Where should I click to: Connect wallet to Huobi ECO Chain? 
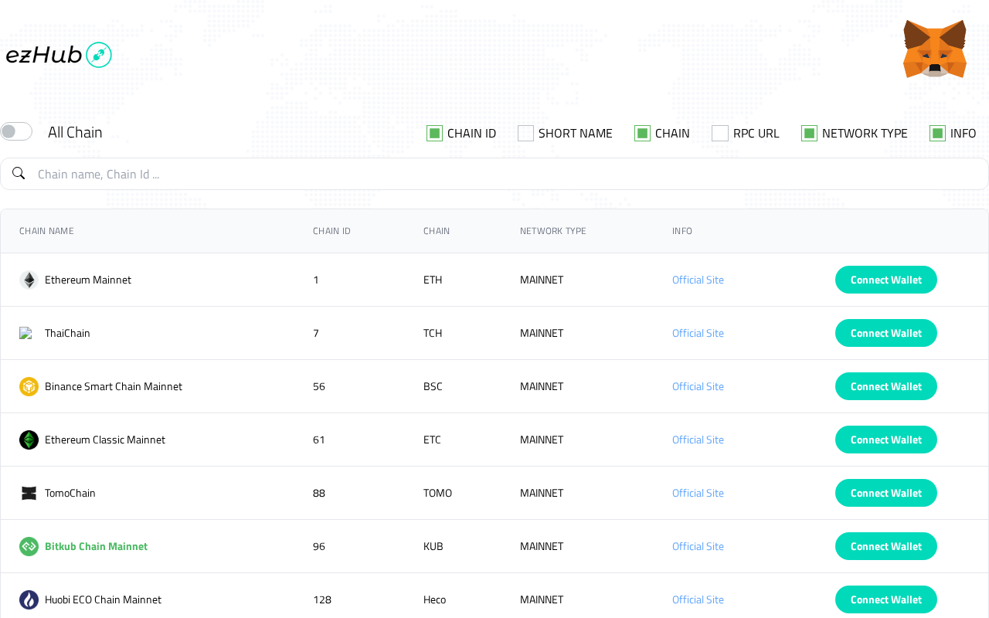click(886, 599)
